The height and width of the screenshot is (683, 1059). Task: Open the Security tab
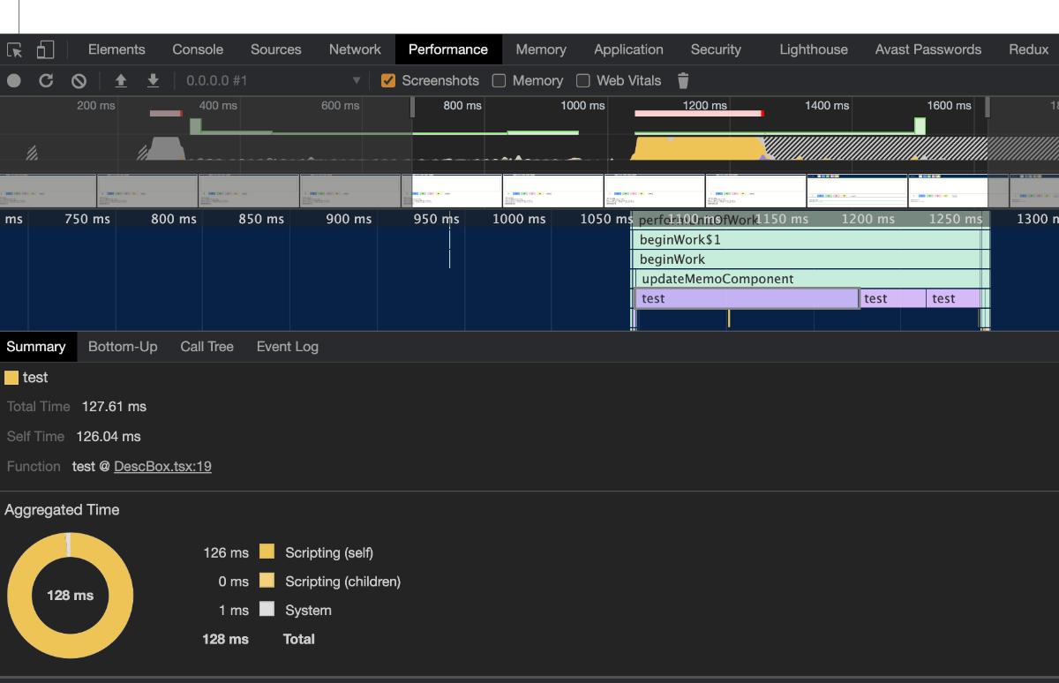[x=716, y=49]
